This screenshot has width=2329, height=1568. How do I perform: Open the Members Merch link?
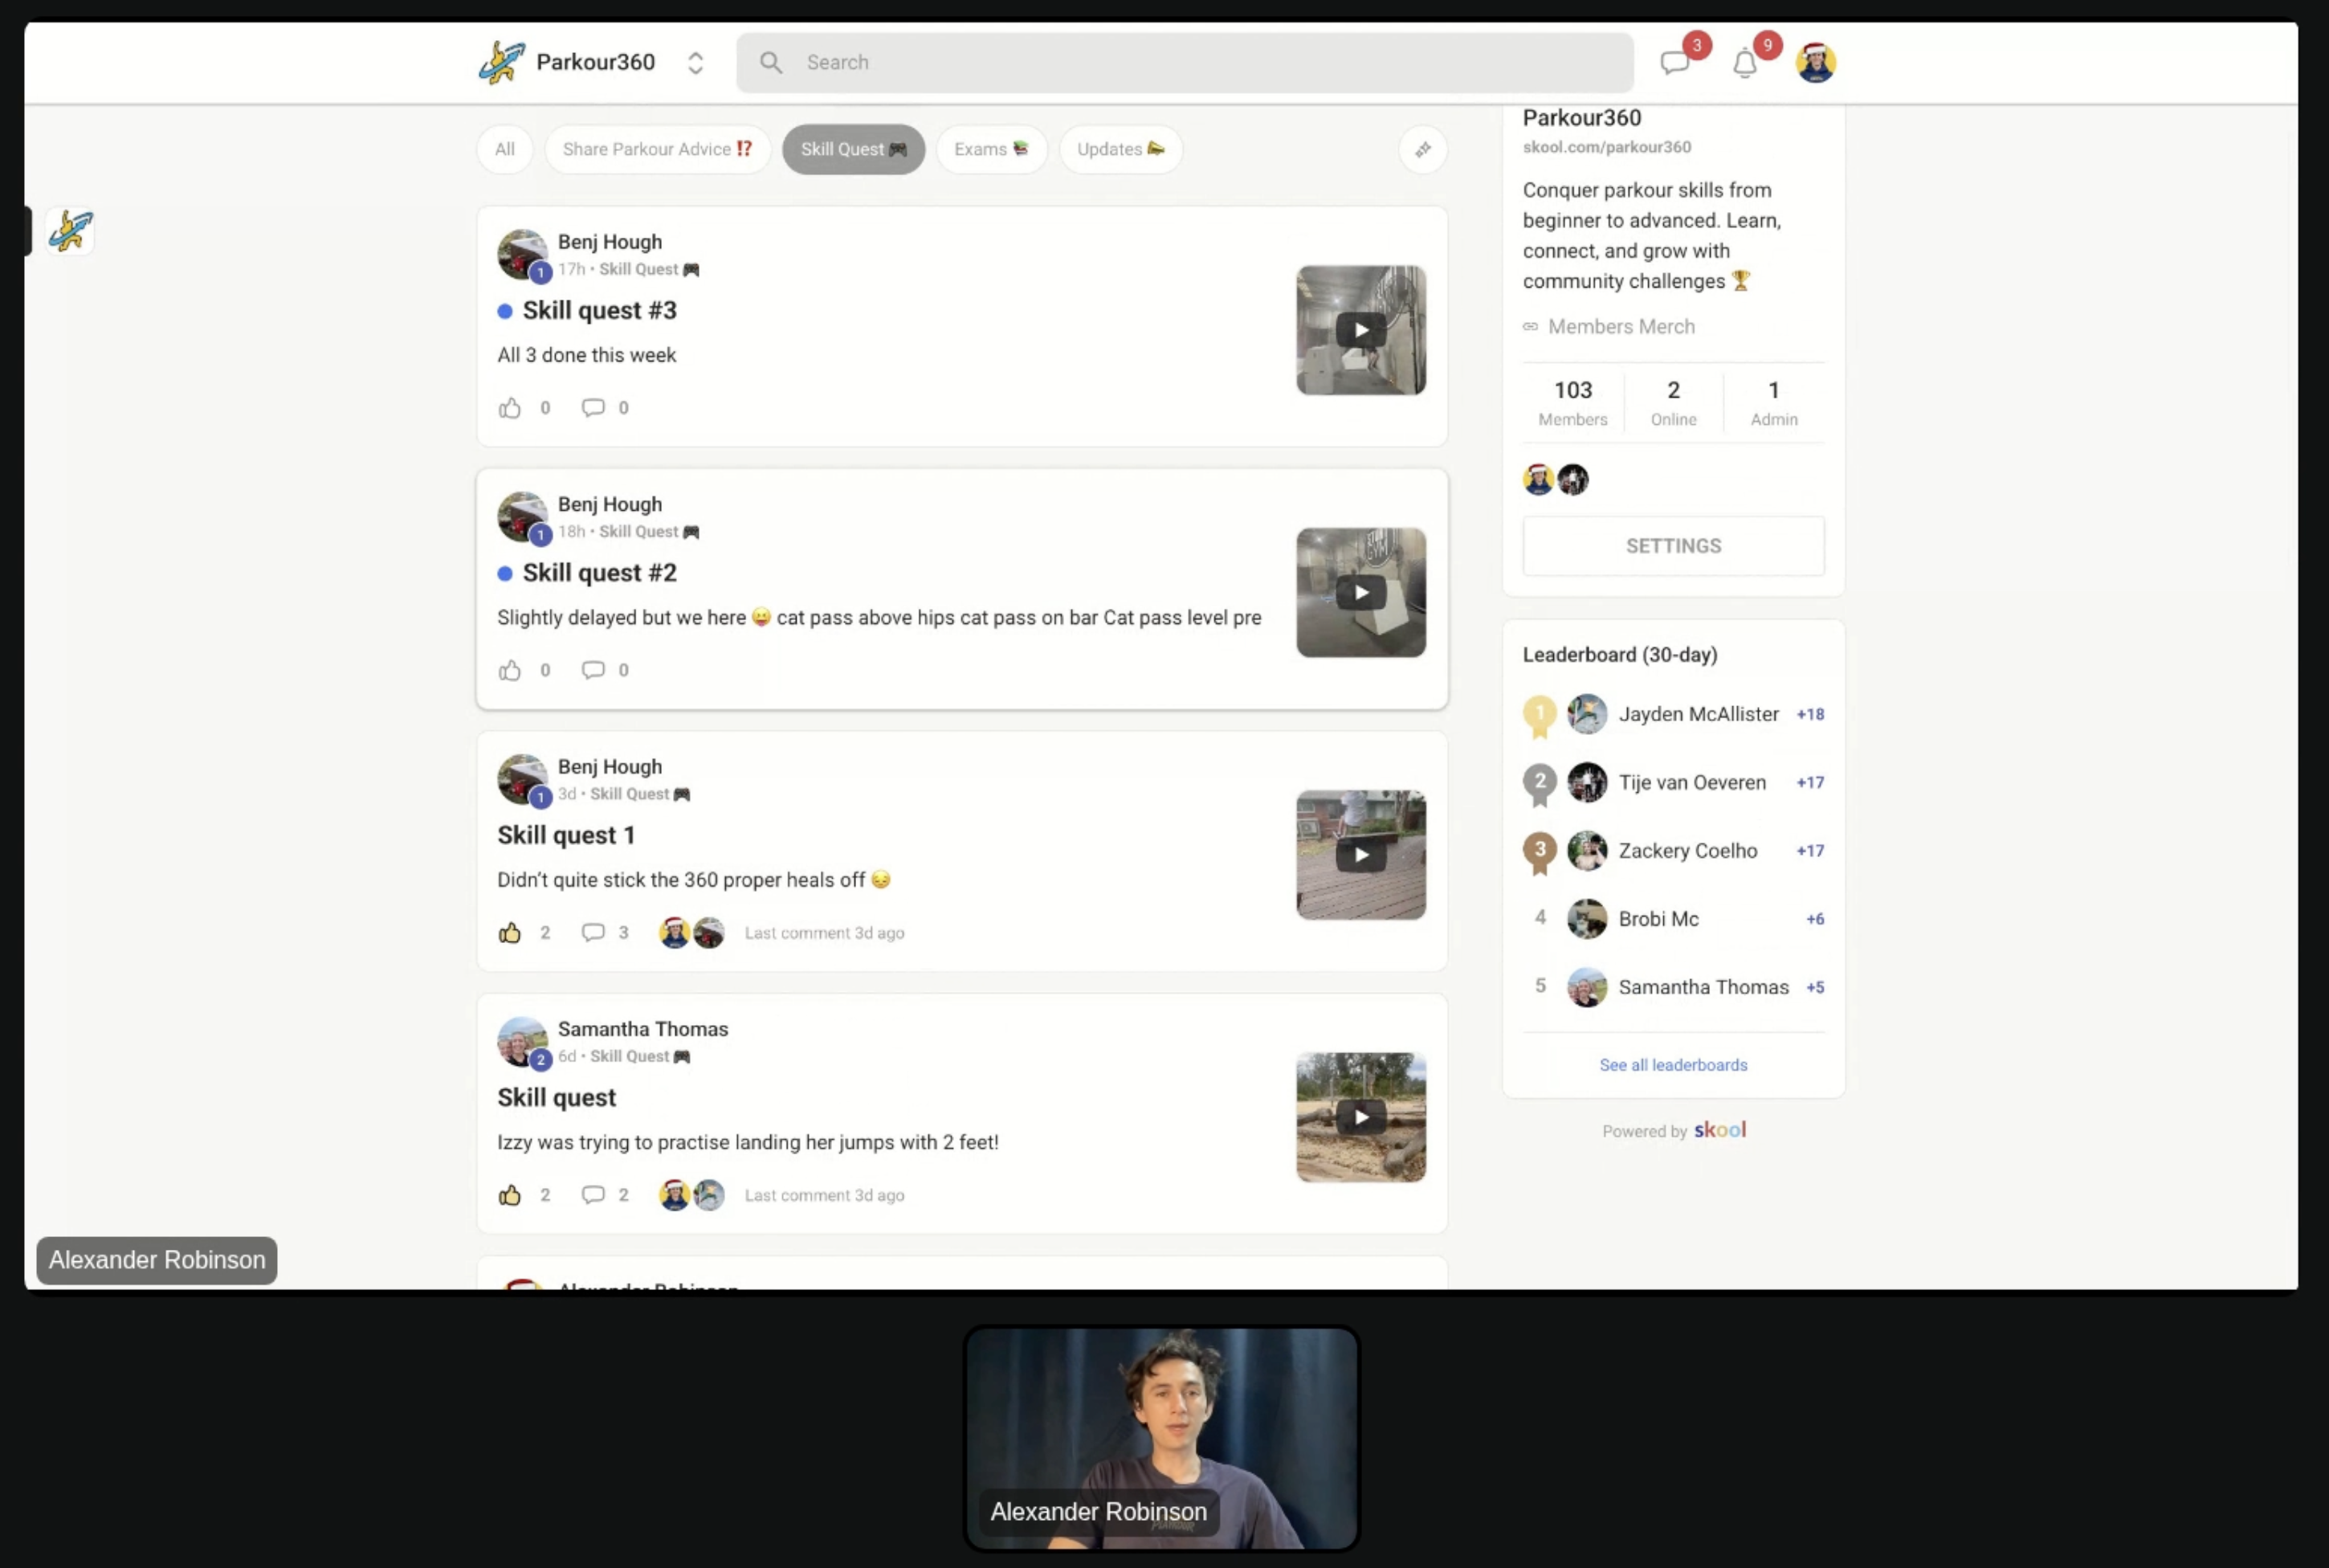tap(1621, 327)
